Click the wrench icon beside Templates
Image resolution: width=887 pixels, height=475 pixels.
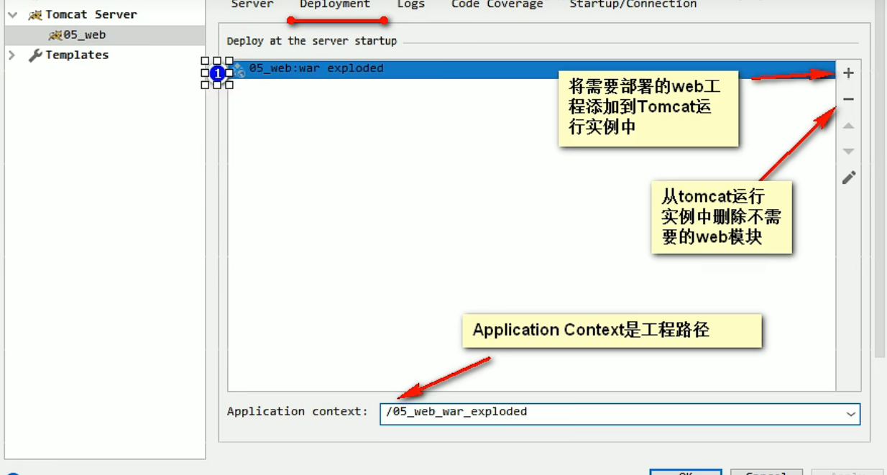click(35, 55)
